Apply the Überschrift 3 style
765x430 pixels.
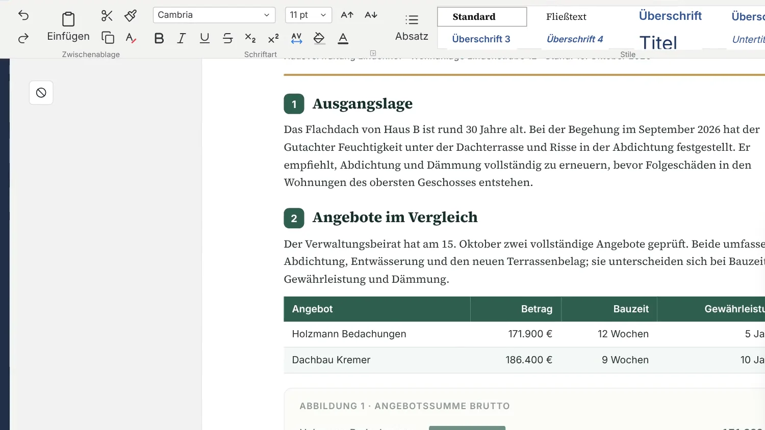coord(481,39)
